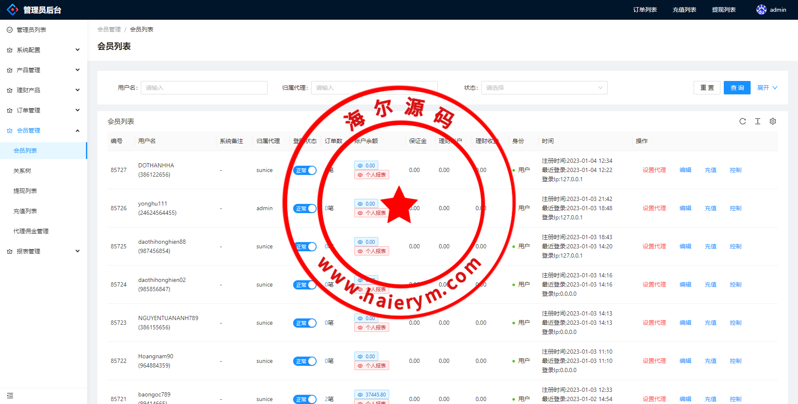Open 个人报表 tag for user Hoangnam90
Screen dimensions: 798x404
372,366
